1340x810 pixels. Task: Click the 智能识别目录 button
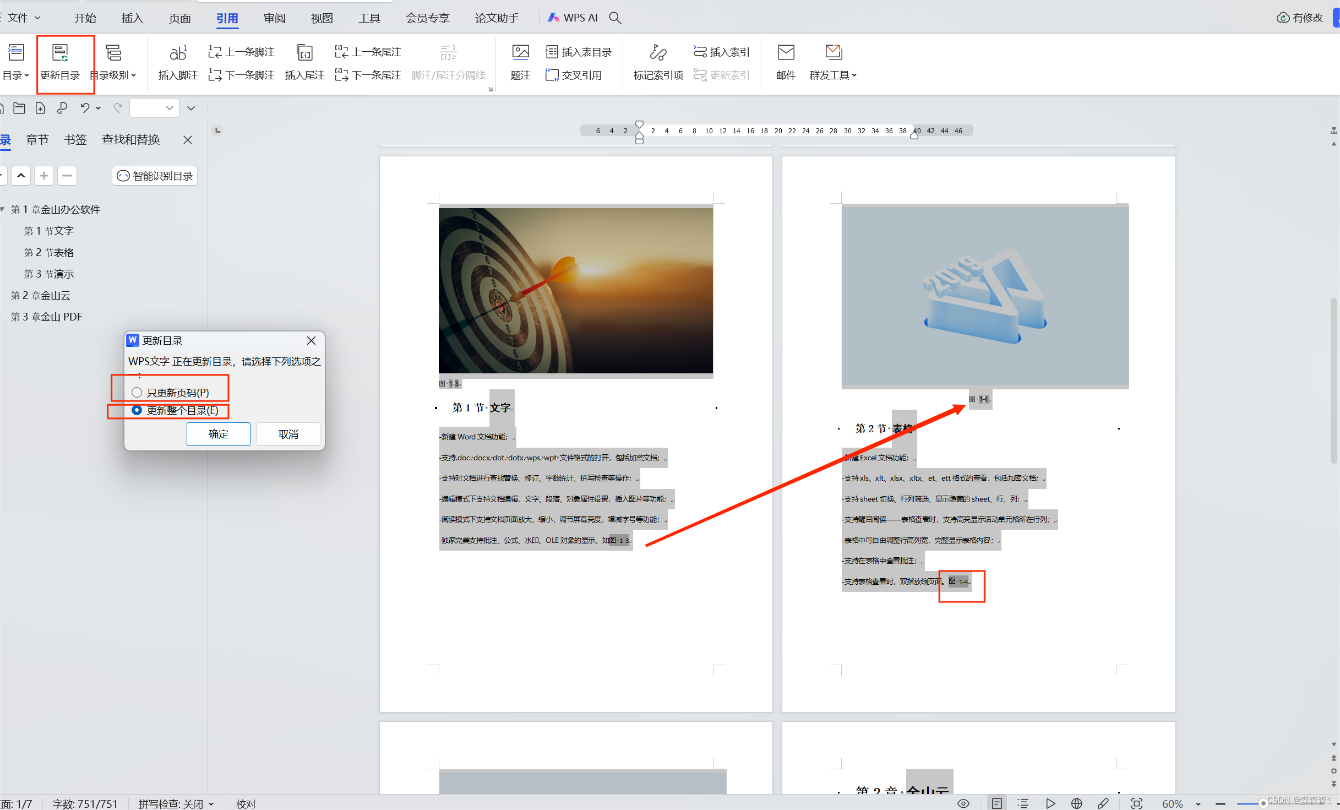pos(155,176)
